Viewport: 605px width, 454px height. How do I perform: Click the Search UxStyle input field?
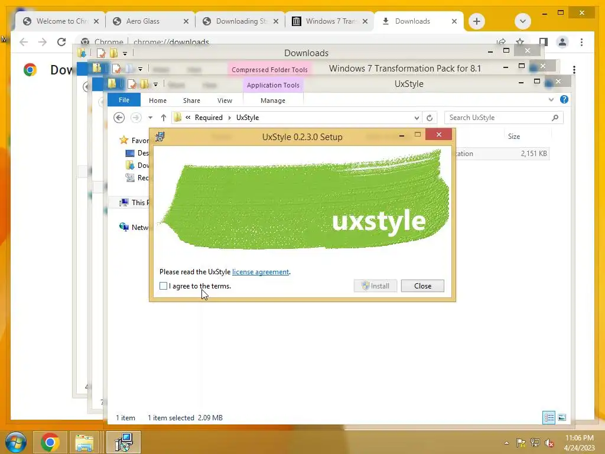coord(497,118)
